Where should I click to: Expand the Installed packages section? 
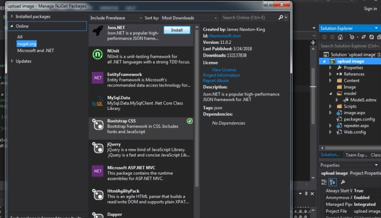[12, 16]
